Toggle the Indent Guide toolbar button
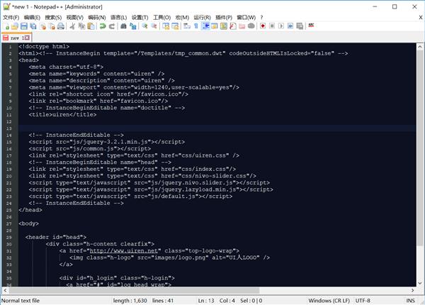425x305 pixels. [205, 26]
